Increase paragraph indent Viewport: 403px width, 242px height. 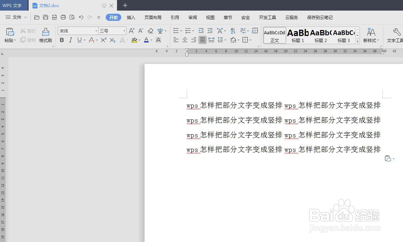(x=210, y=31)
